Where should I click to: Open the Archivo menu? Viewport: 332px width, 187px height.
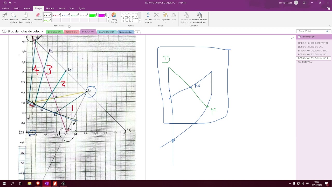[6, 8]
